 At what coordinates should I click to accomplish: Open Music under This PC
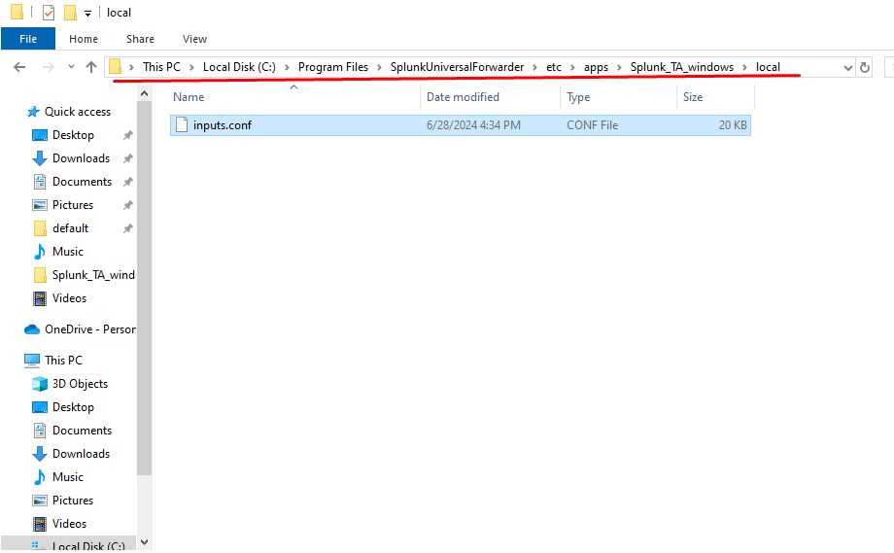(68, 477)
